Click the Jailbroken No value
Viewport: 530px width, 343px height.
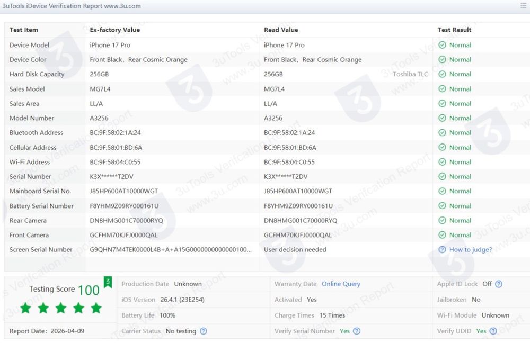click(476, 300)
